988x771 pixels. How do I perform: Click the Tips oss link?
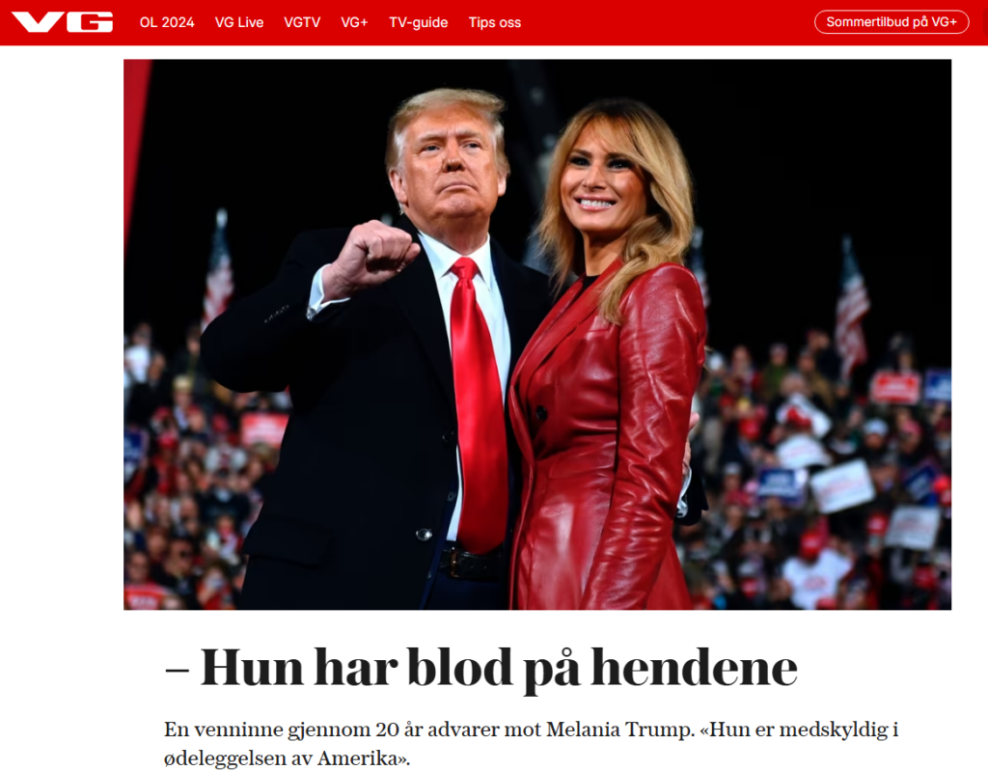pos(495,22)
